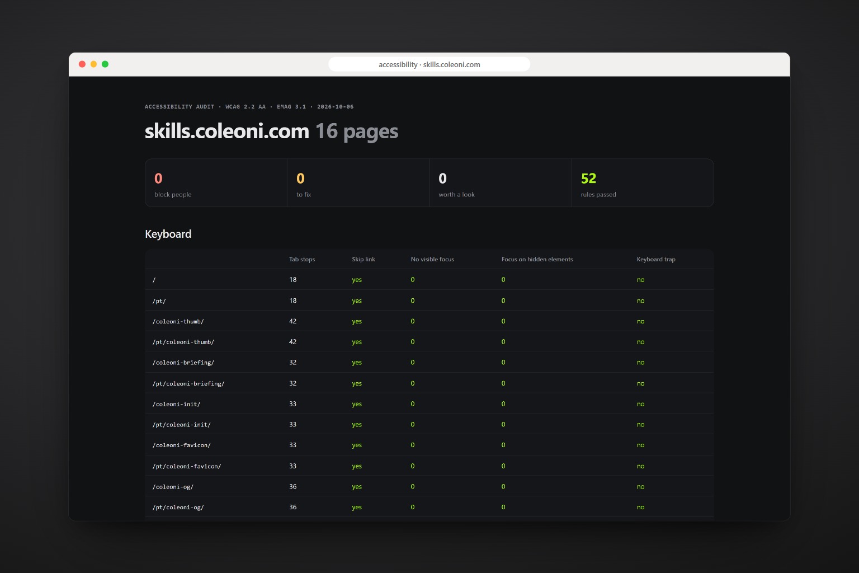Screen dimensions: 859x573
Task: Click the "/coleoni-init/" path without pt prefix
Action: [177, 404]
